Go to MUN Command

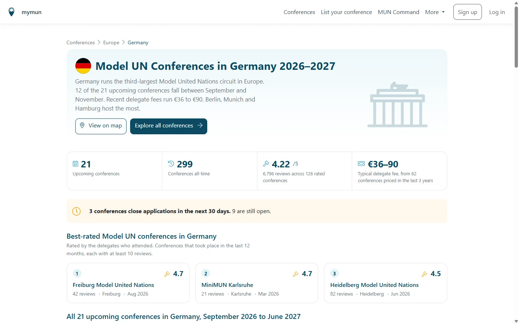(398, 12)
